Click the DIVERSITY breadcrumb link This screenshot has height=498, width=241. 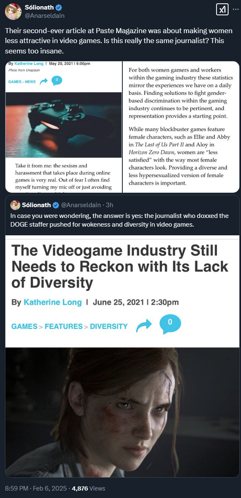pyautogui.click(x=109, y=326)
